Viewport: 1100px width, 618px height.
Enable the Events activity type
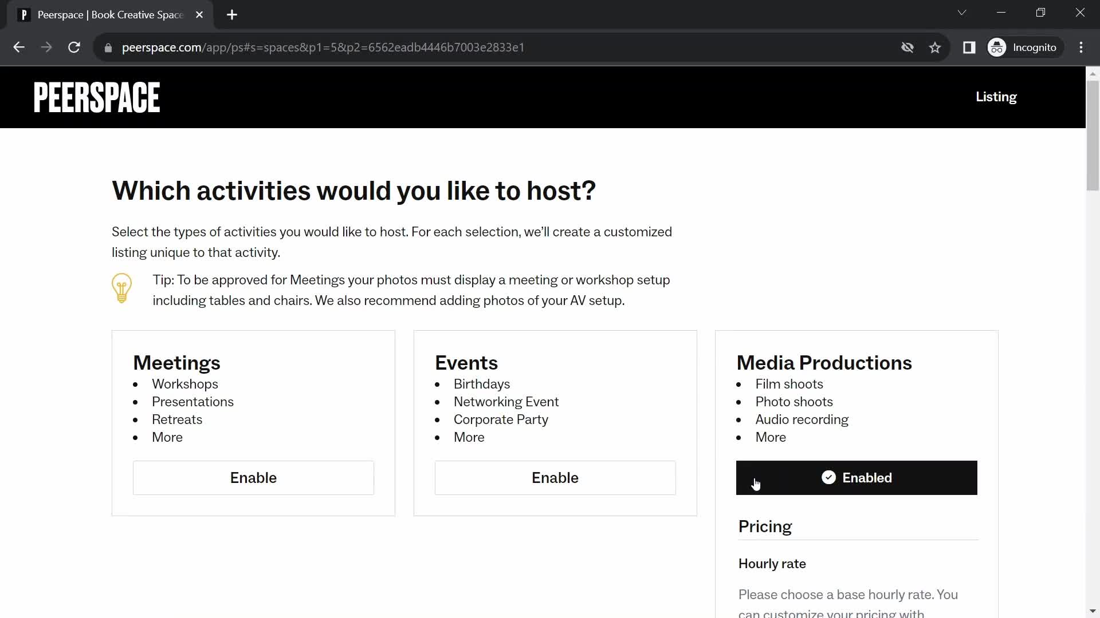(555, 478)
